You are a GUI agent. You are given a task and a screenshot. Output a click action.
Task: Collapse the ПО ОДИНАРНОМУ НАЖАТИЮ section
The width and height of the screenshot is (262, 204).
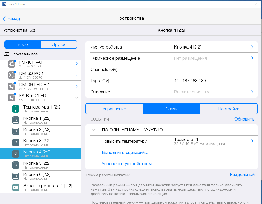click(x=93, y=130)
